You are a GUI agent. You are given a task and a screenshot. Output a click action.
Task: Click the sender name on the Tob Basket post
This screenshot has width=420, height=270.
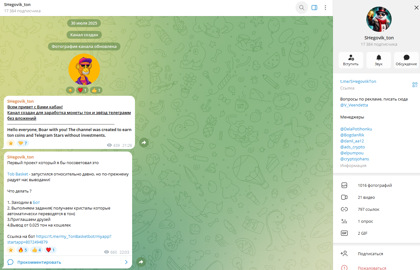20,157
